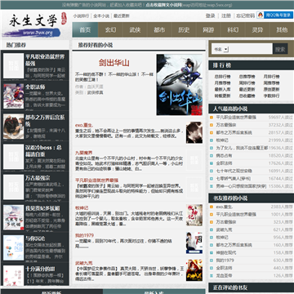Select the 武侠 navigation tab
This screenshot has width=294, height=294.
point(135,29)
